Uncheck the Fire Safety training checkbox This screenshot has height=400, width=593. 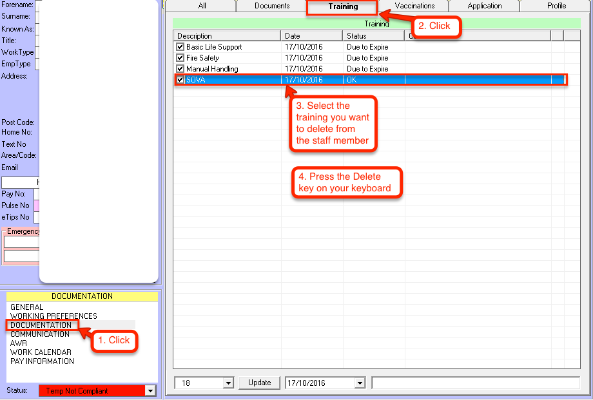click(180, 58)
